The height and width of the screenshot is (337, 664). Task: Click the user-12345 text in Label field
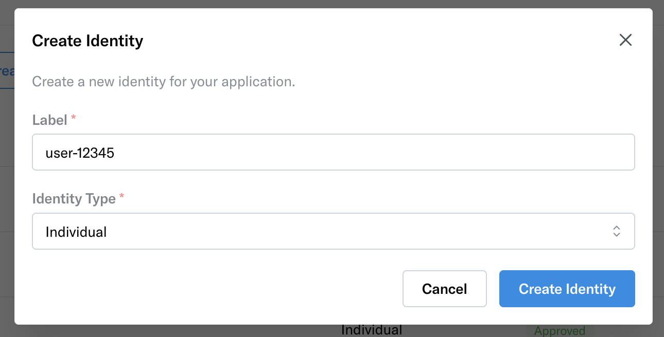[x=80, y=153]
